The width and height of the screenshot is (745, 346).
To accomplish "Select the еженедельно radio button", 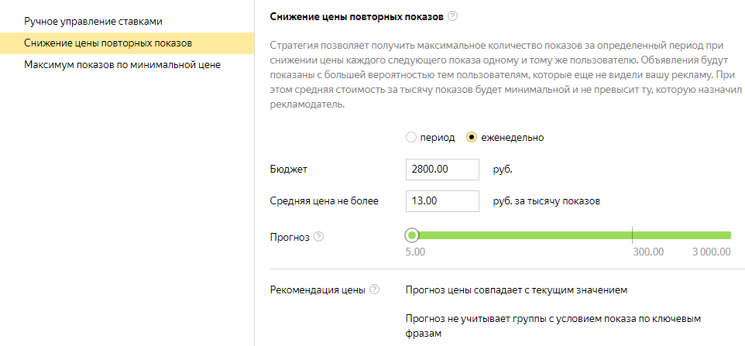I will point(472,138).
